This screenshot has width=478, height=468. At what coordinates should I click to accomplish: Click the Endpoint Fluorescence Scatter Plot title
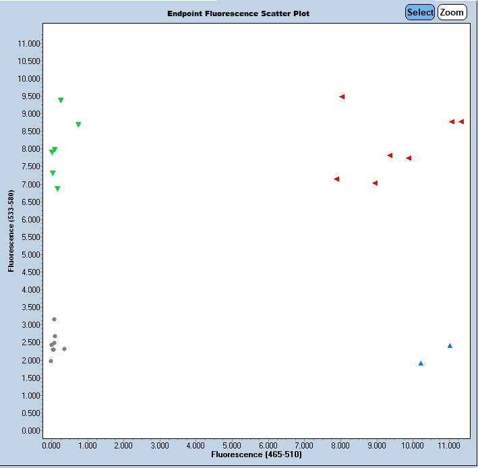pos(239,13)
